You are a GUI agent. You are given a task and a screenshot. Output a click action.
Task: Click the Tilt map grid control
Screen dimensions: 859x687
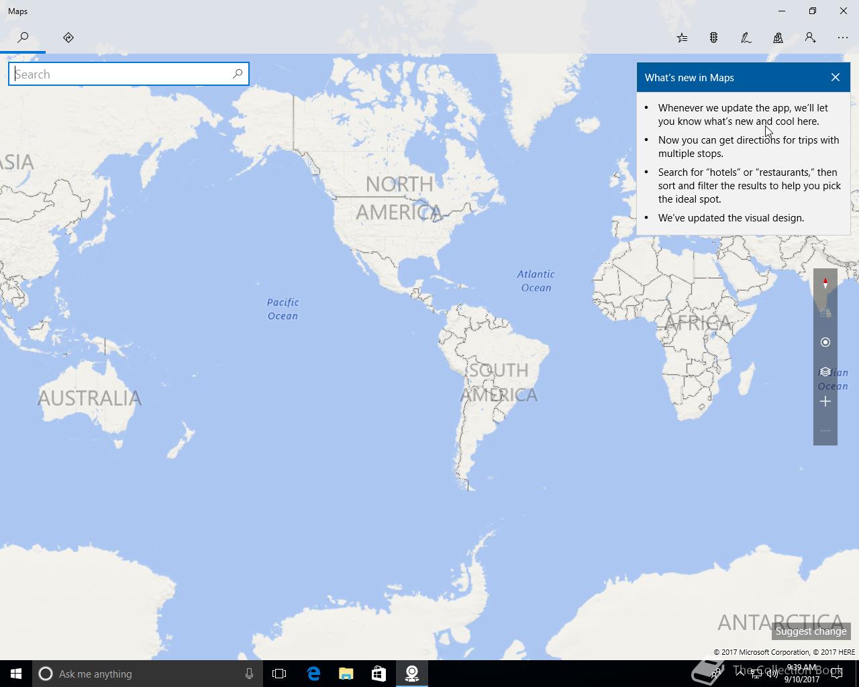pyautogui.click(x=825, y=313)
